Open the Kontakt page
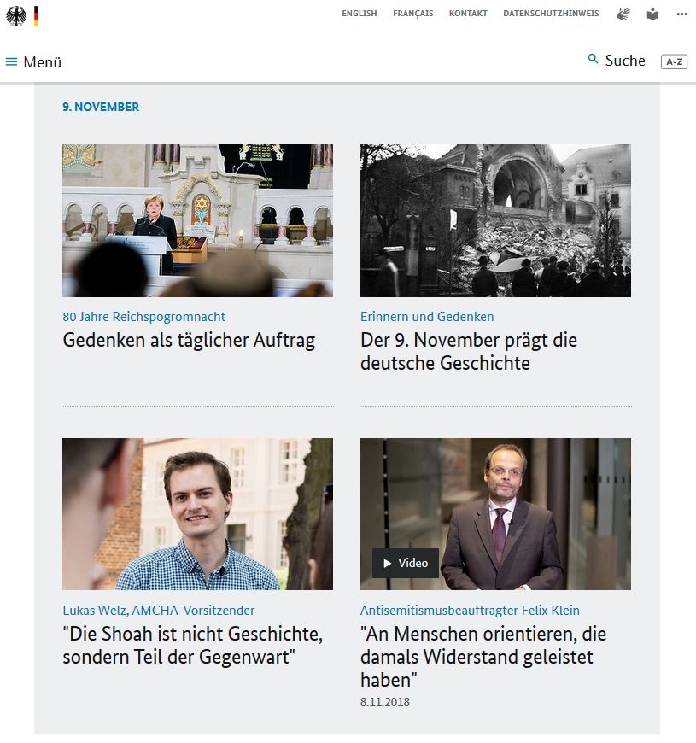The height and width of the screenshot is (743, 696). (x=468, y=14)
